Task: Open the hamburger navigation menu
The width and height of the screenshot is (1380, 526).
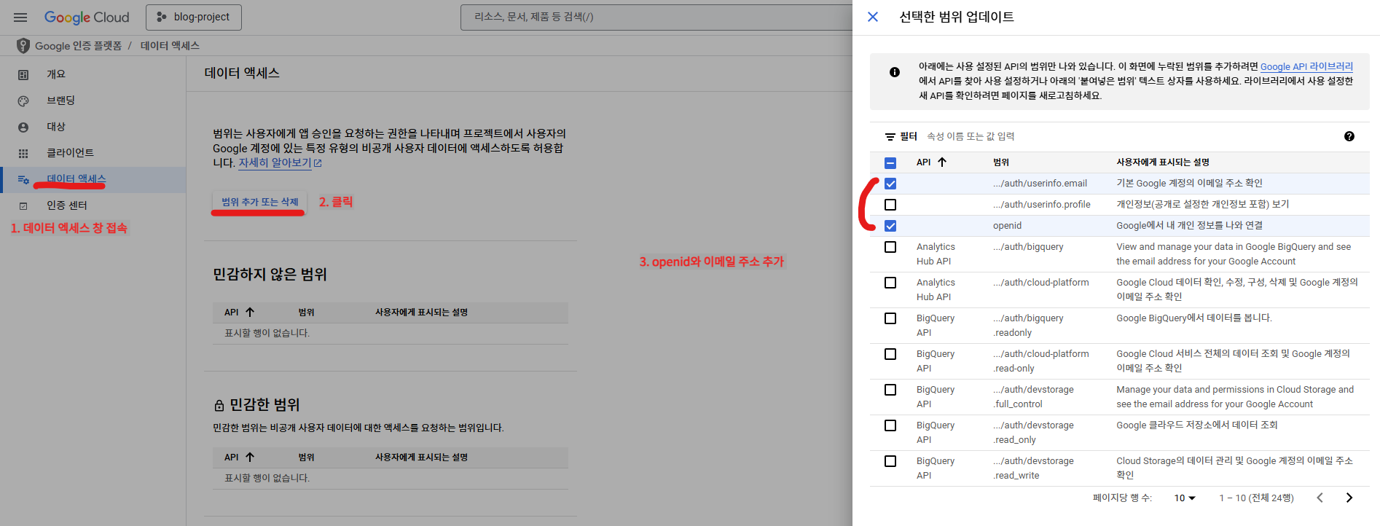Action: pos(20,17)
